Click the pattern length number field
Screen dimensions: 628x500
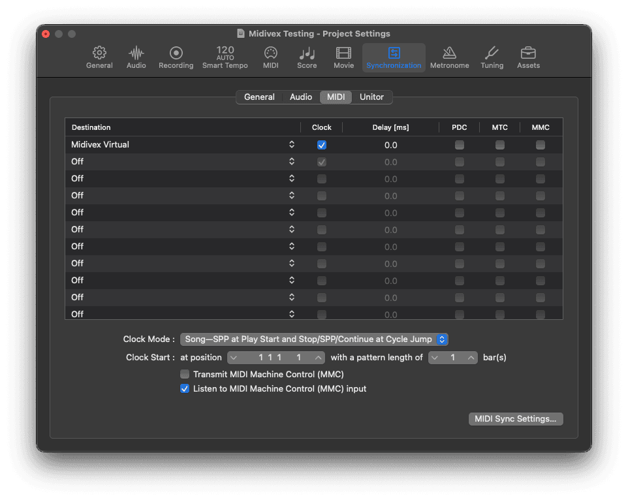click(x=452, y=358)
